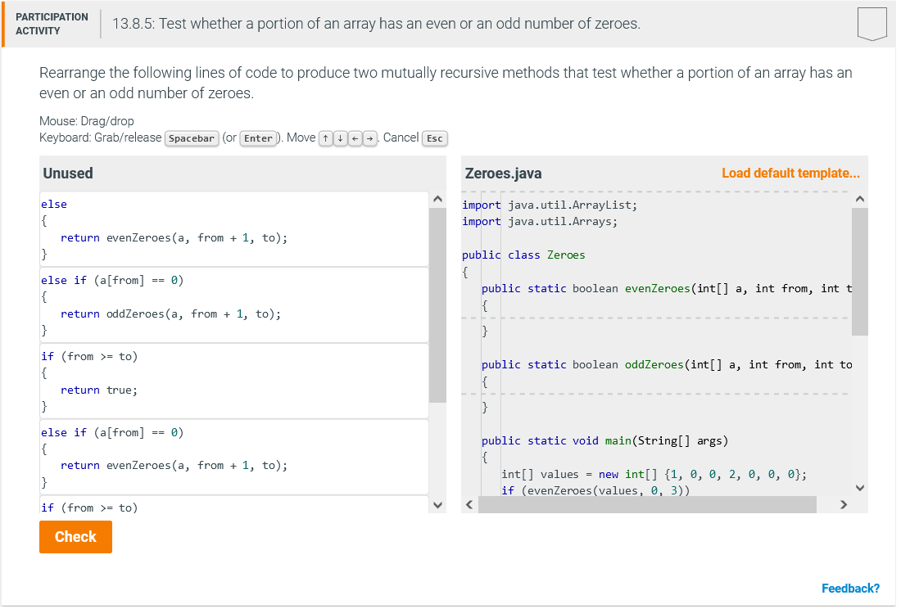
Task: Select else-if block returning oddZeroes
Action: 235,306
